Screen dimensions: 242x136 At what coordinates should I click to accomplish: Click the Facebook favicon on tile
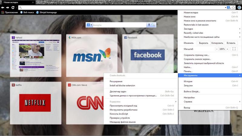[126, 37]
